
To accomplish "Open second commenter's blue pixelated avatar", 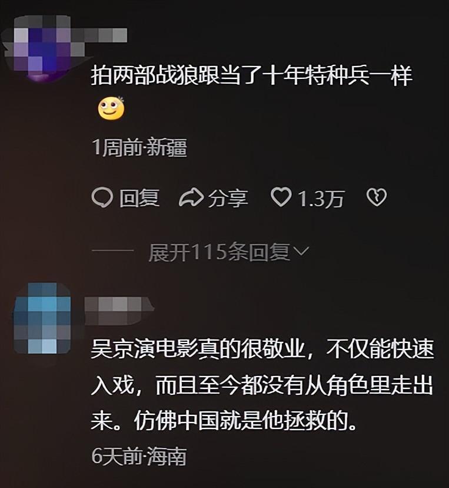I will click(42, 318).
